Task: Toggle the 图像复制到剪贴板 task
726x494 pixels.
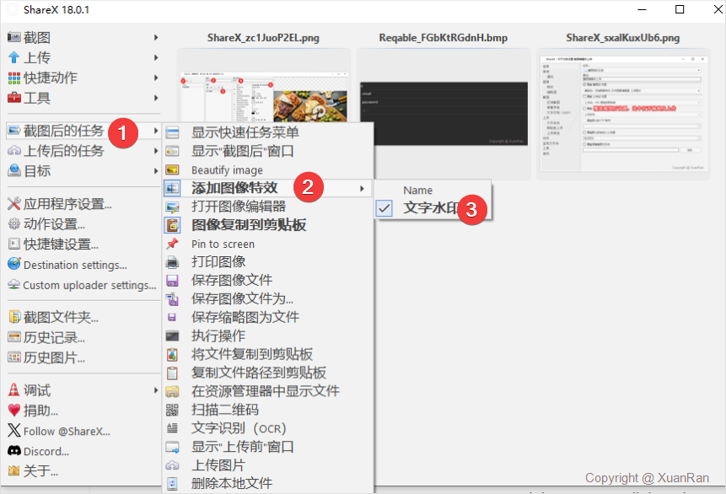Action: 248,225
